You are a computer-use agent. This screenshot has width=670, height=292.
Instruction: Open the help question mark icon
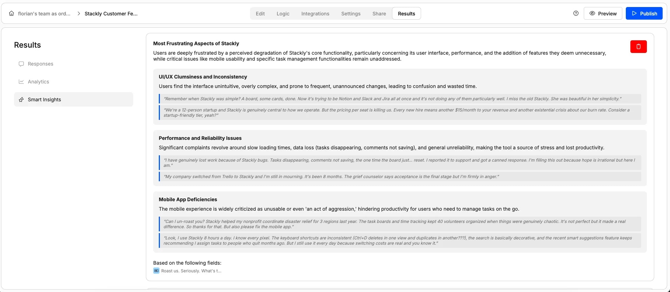(575, 13)
